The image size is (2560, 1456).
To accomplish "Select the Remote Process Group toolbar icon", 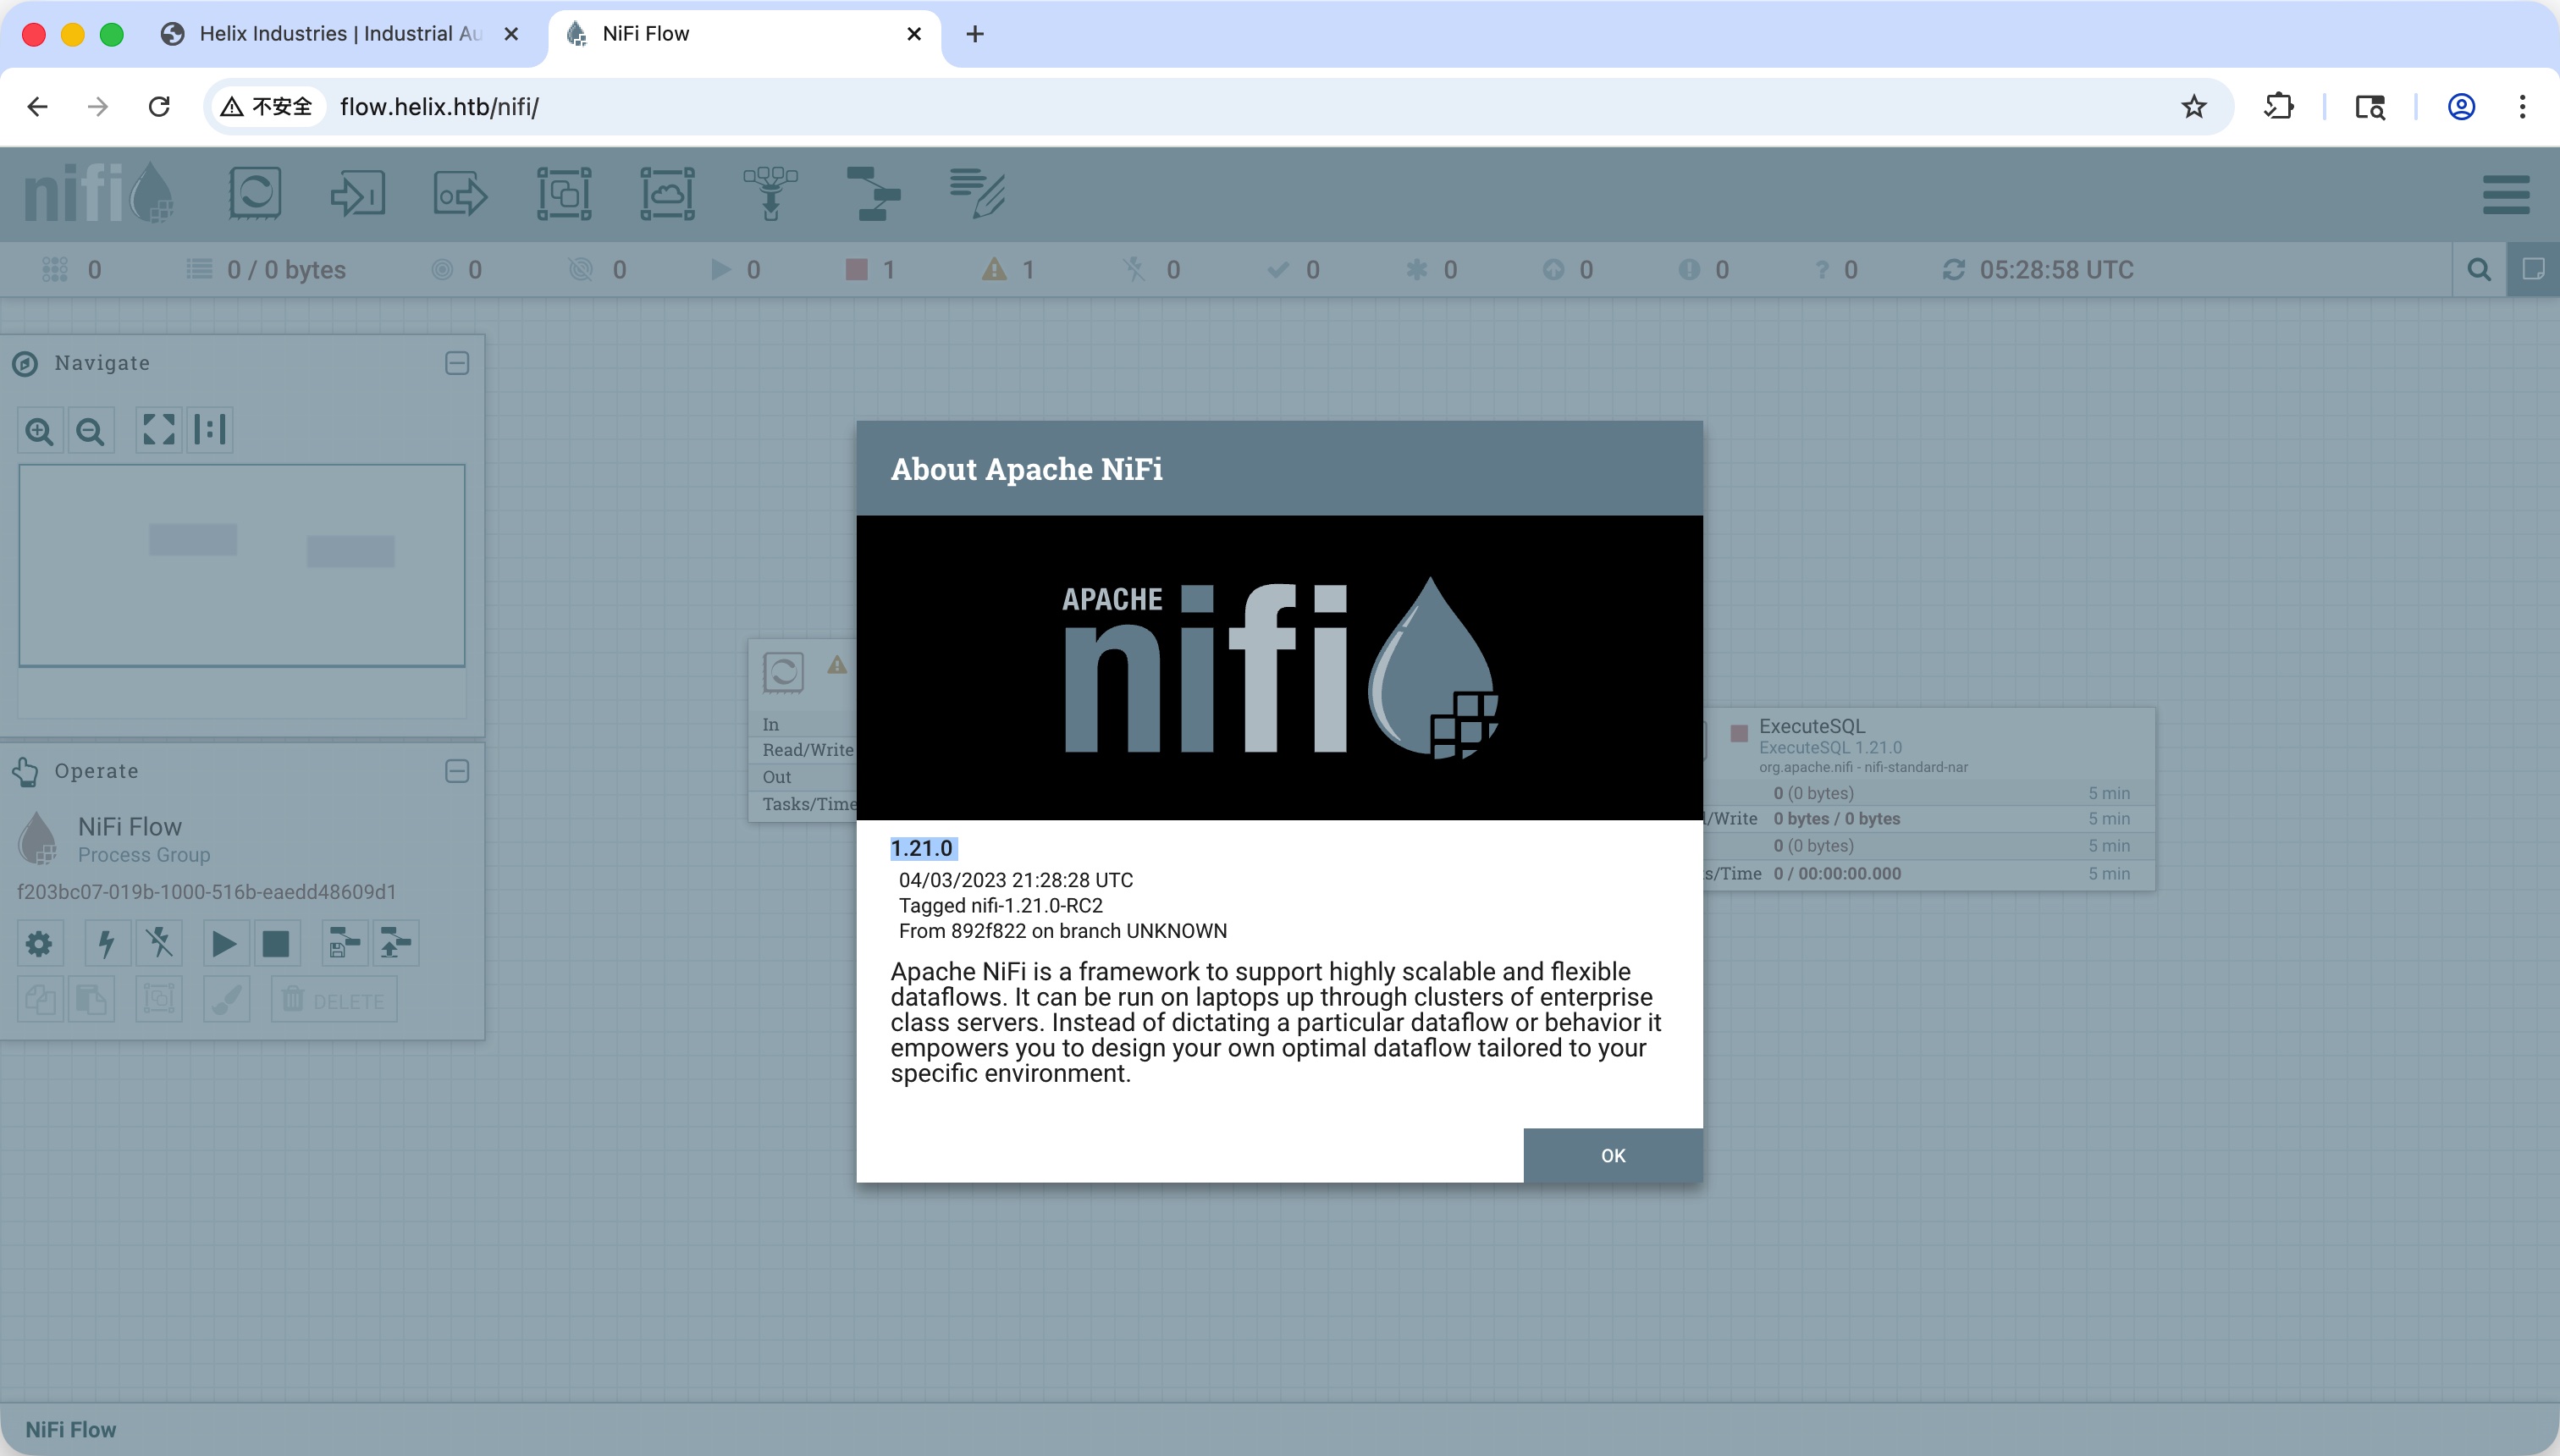I will pos(667,193).
